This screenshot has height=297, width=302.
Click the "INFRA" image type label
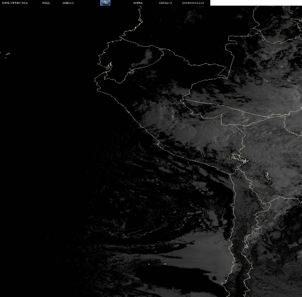coord(138,3)
